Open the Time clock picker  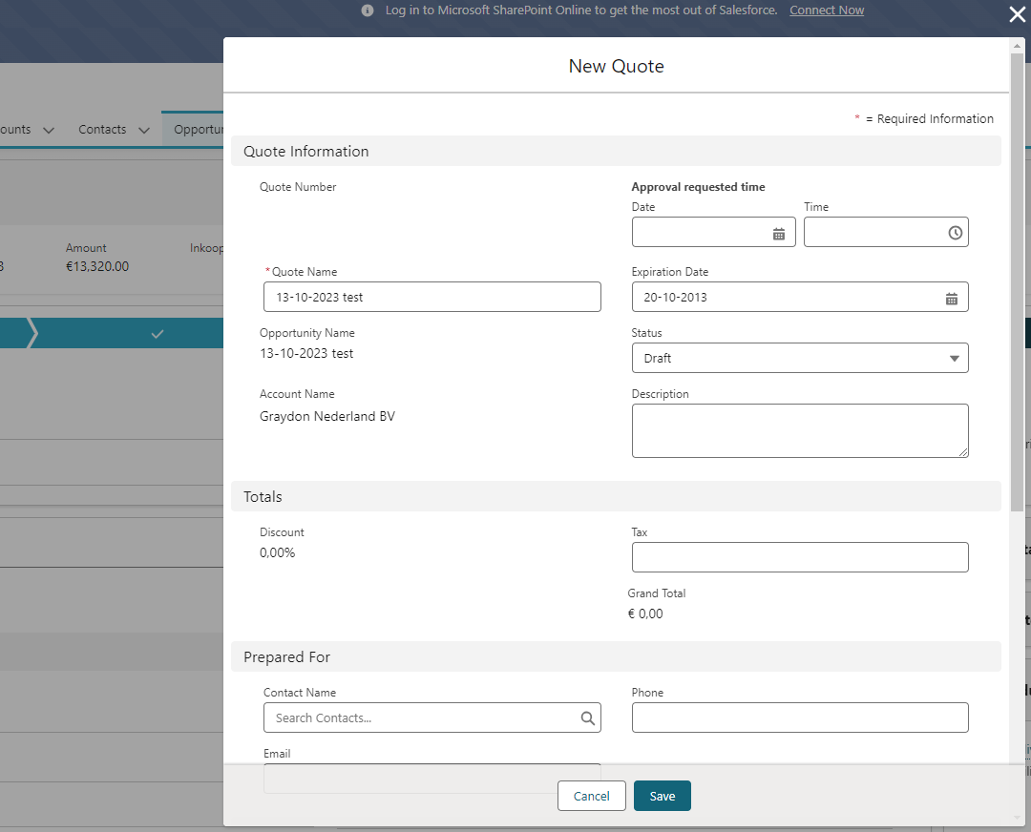pos(955,232)
